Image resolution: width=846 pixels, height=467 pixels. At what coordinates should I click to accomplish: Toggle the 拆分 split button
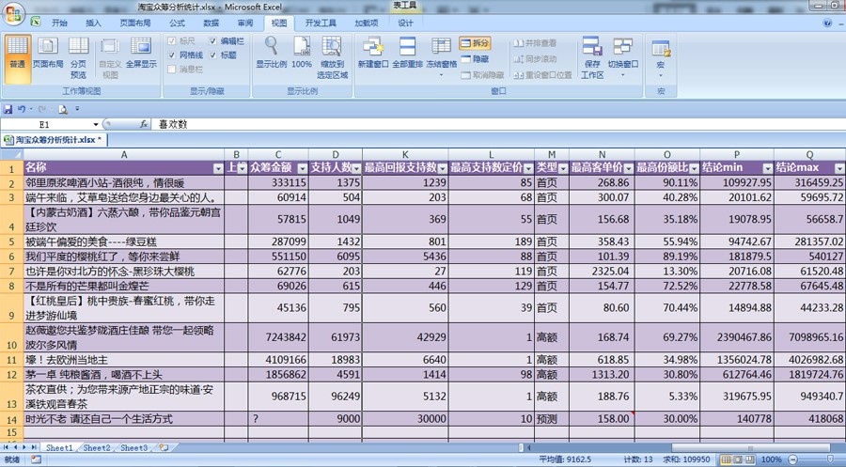(475, 43)
